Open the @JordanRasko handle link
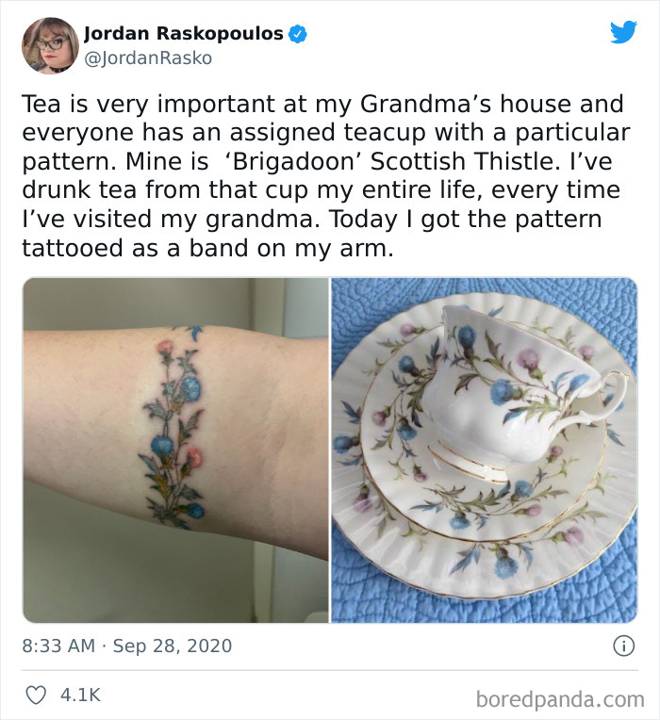This screenshot has height=720, width=660. point(148,58)
